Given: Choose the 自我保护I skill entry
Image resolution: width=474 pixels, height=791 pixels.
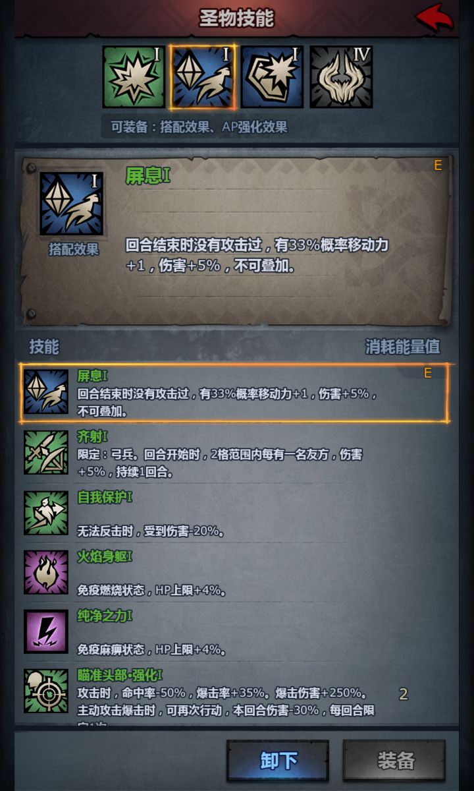Looking at the screenshot, I should point(234,513).
